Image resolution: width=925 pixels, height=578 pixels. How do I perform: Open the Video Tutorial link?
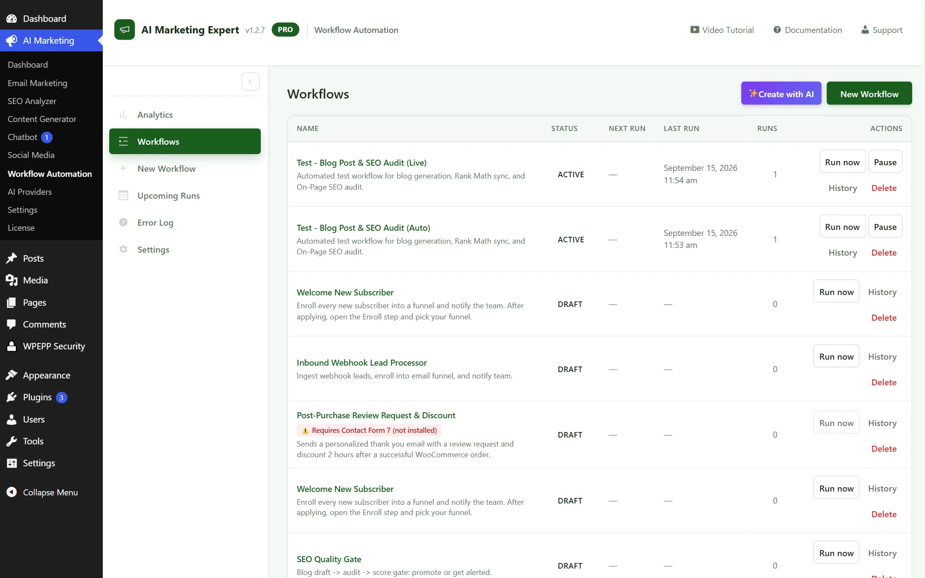pos(722,30)
